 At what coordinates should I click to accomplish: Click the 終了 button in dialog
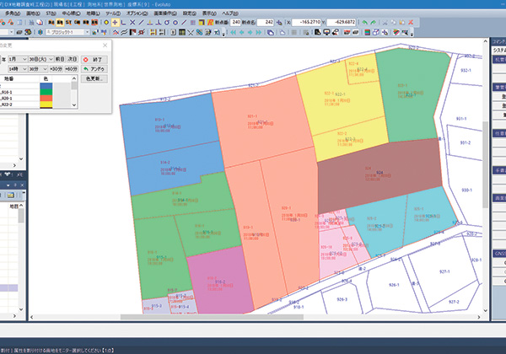click(94, 60)
